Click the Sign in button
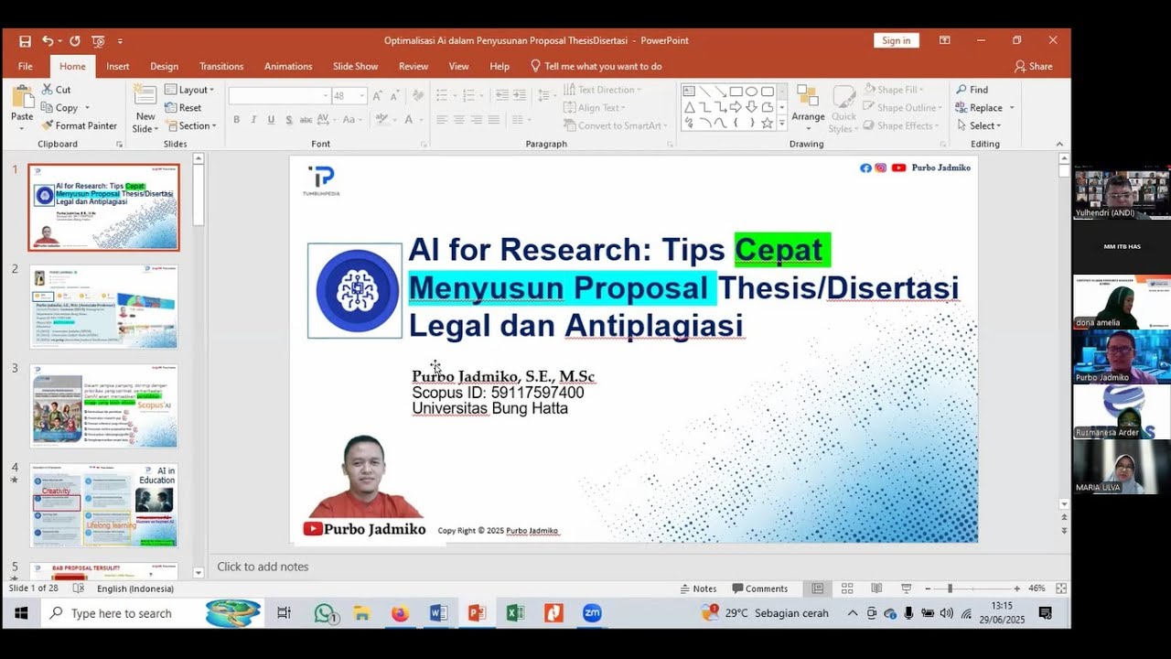The height and width of the screenshot is (659, 1171). click(x=897, y=40)
